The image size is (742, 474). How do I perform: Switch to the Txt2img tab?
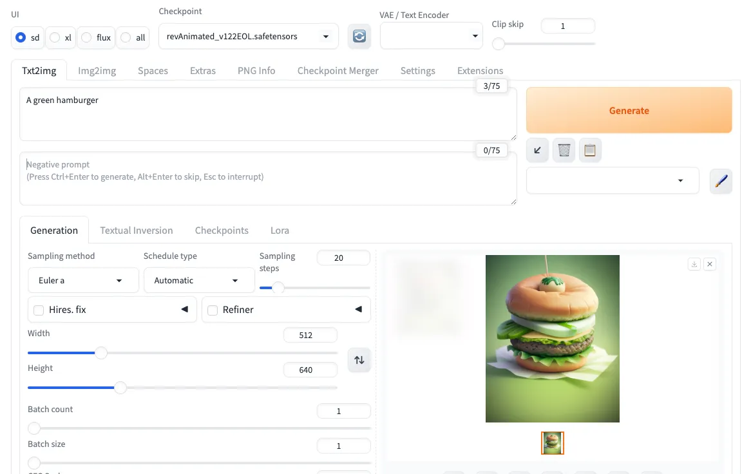[39, 71]
